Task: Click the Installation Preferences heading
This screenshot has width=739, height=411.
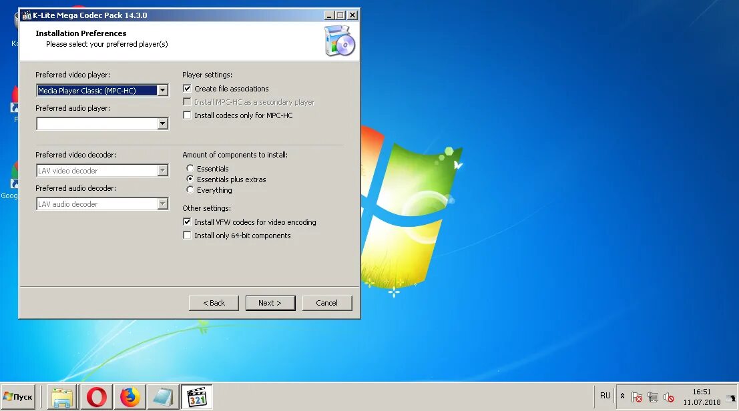Action: click(x=81, y=33)
